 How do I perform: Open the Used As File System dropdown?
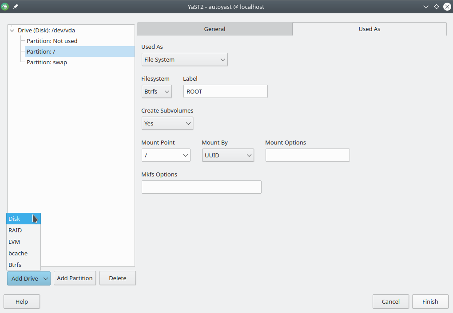[184, 59]
